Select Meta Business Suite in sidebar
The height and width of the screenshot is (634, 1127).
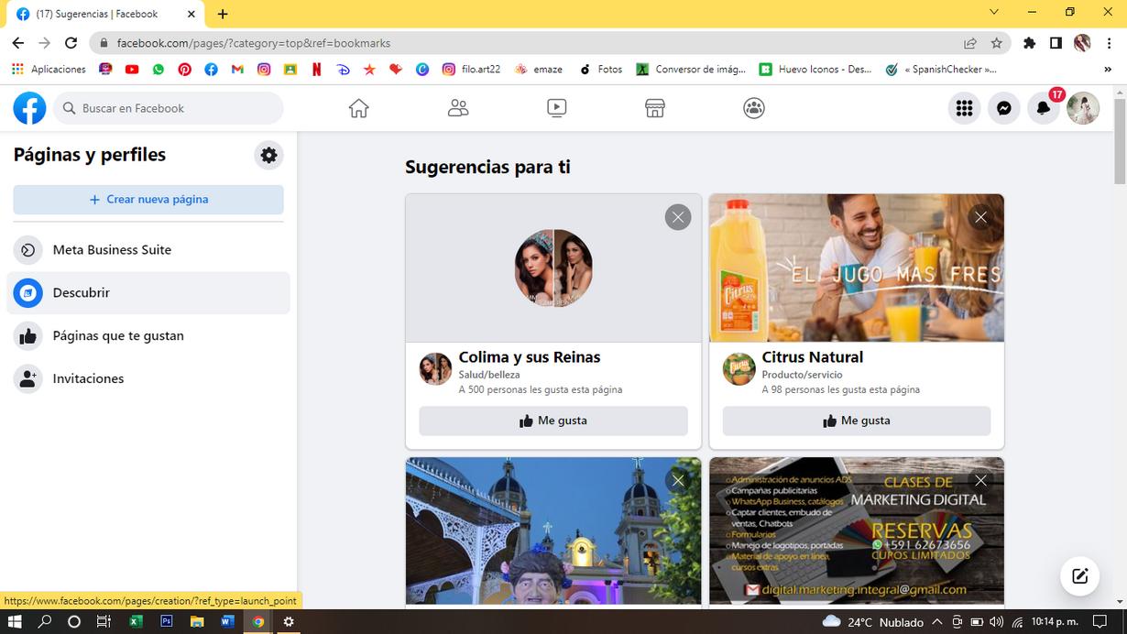tap(148, 250)
